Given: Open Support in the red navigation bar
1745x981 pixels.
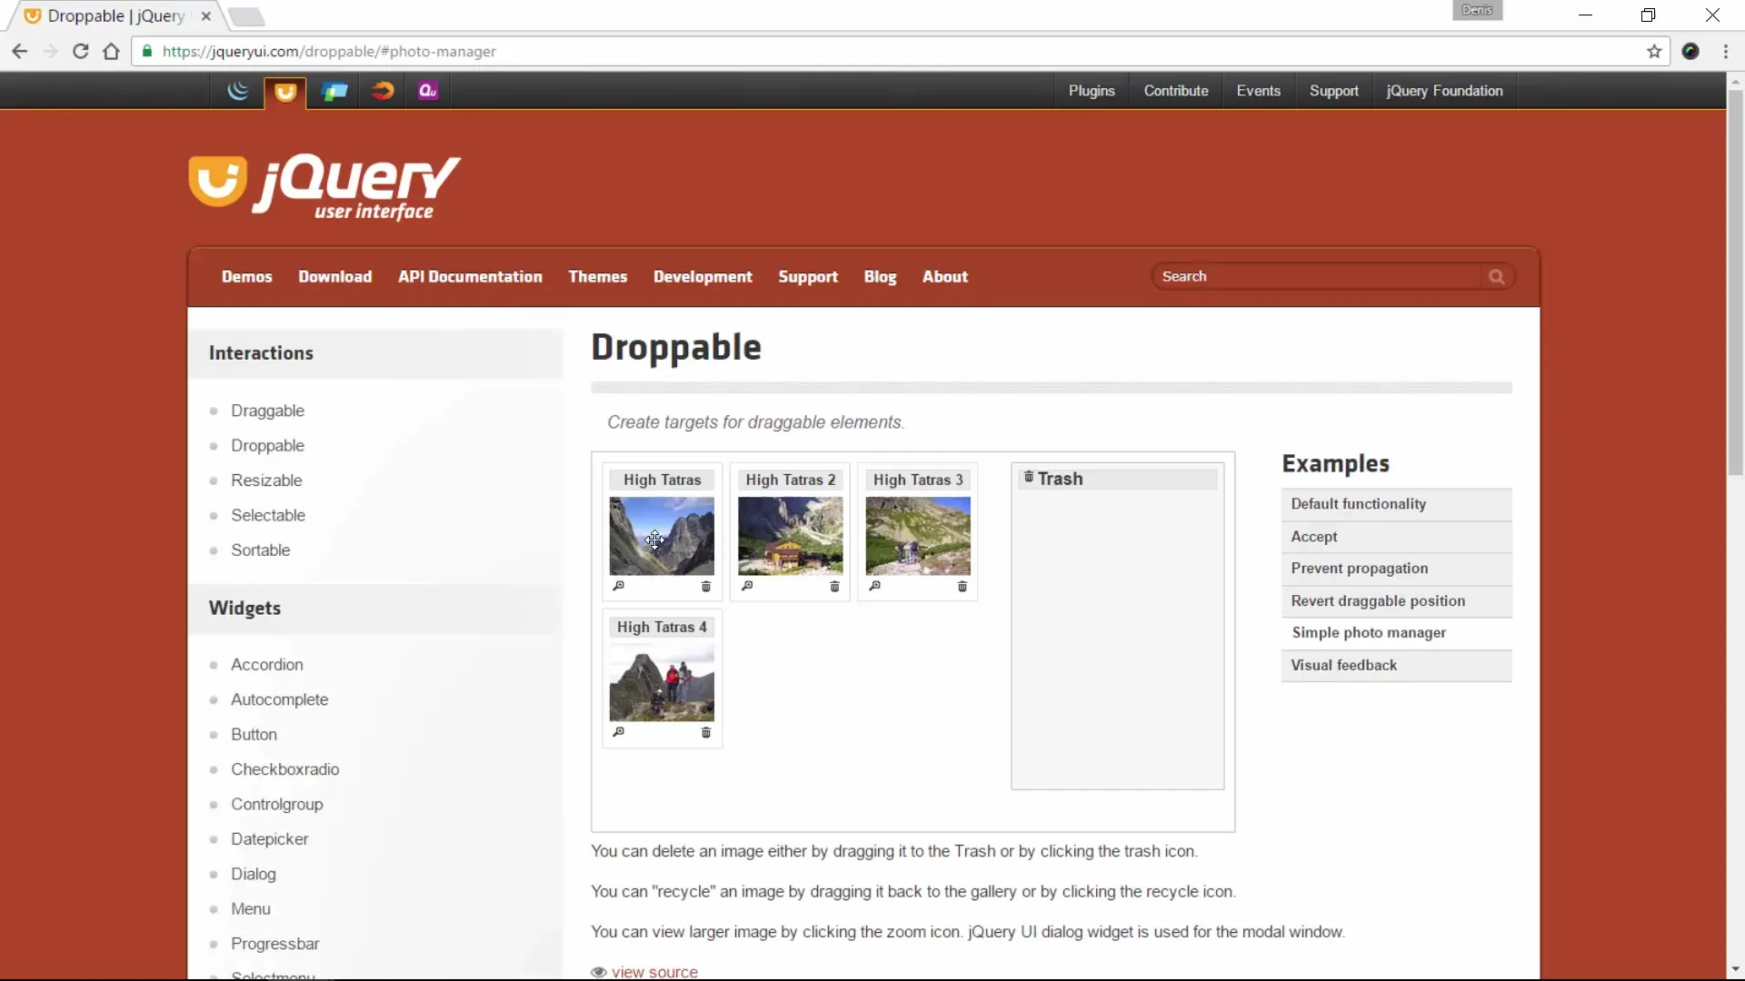Looking at the screenshot, I should [808, 277].
